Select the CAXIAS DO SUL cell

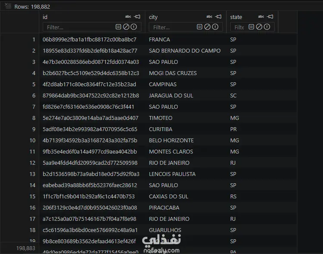(x=169, y=197)
